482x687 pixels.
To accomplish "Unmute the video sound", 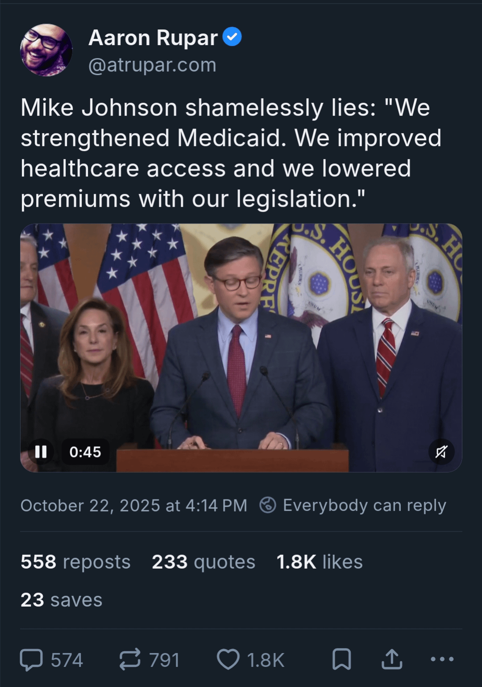I will [x=441, y=452].
